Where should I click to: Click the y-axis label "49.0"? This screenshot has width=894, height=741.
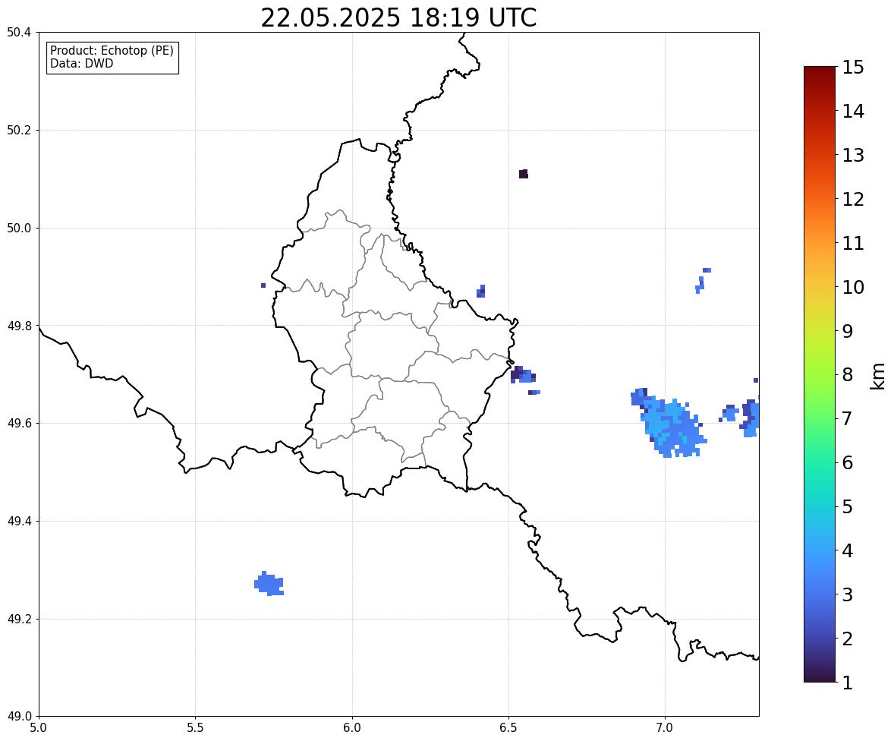click(18, 717)
